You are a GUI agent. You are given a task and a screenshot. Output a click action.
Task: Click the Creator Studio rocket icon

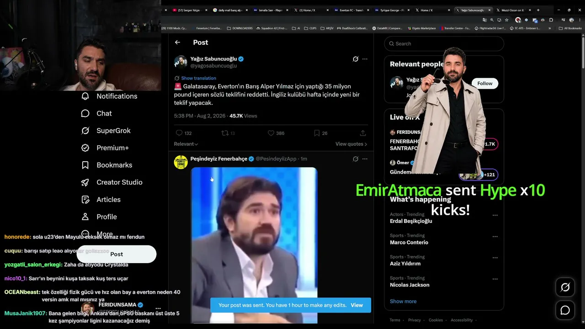coord(85,182)
